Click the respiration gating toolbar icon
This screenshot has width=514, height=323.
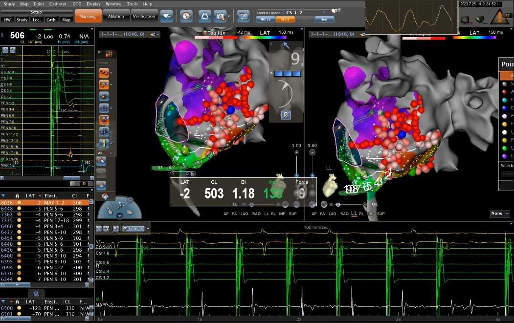(204, 16)
